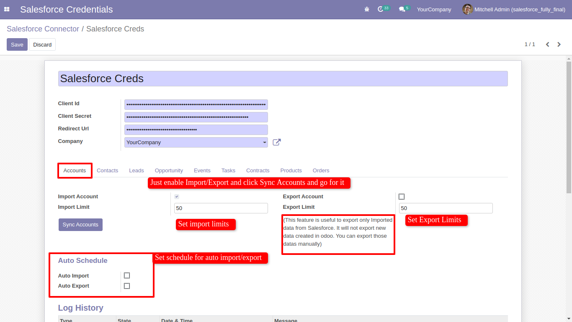Go to next record arrow

(x=559, y=44)
